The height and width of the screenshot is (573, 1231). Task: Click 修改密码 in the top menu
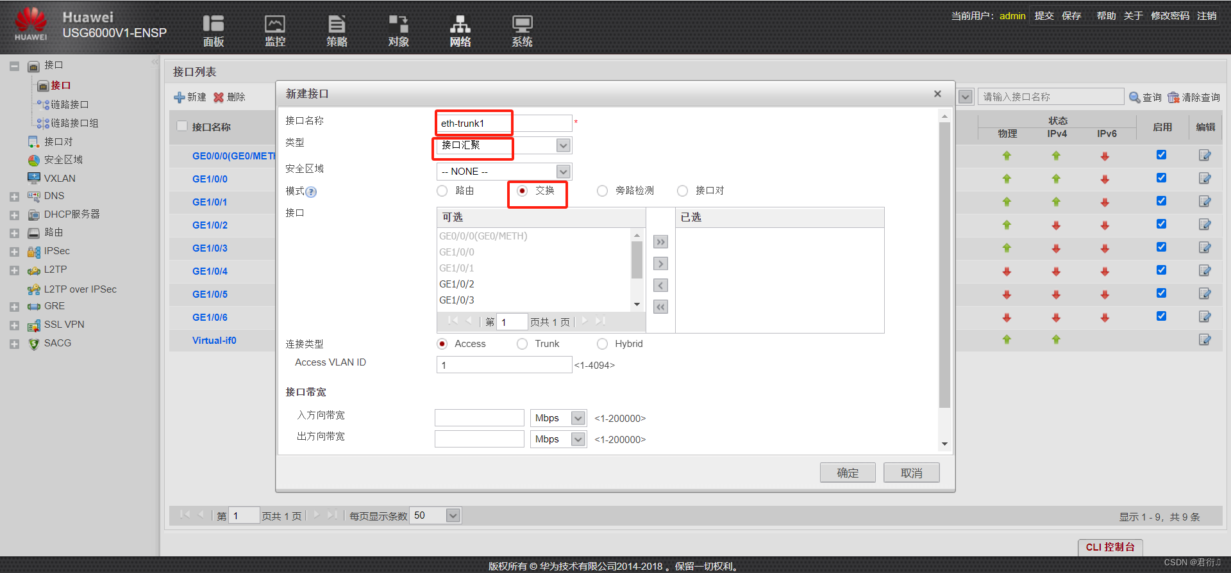1170,16
